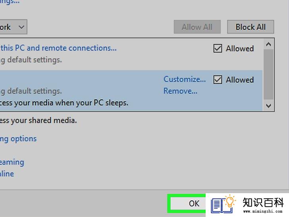The image size is (289, 217).
Task: Open the link ending in 'ng options'
Action: [18, 139]
